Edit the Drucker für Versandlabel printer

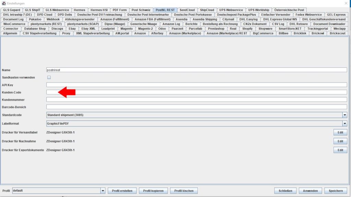click(340, 132)
